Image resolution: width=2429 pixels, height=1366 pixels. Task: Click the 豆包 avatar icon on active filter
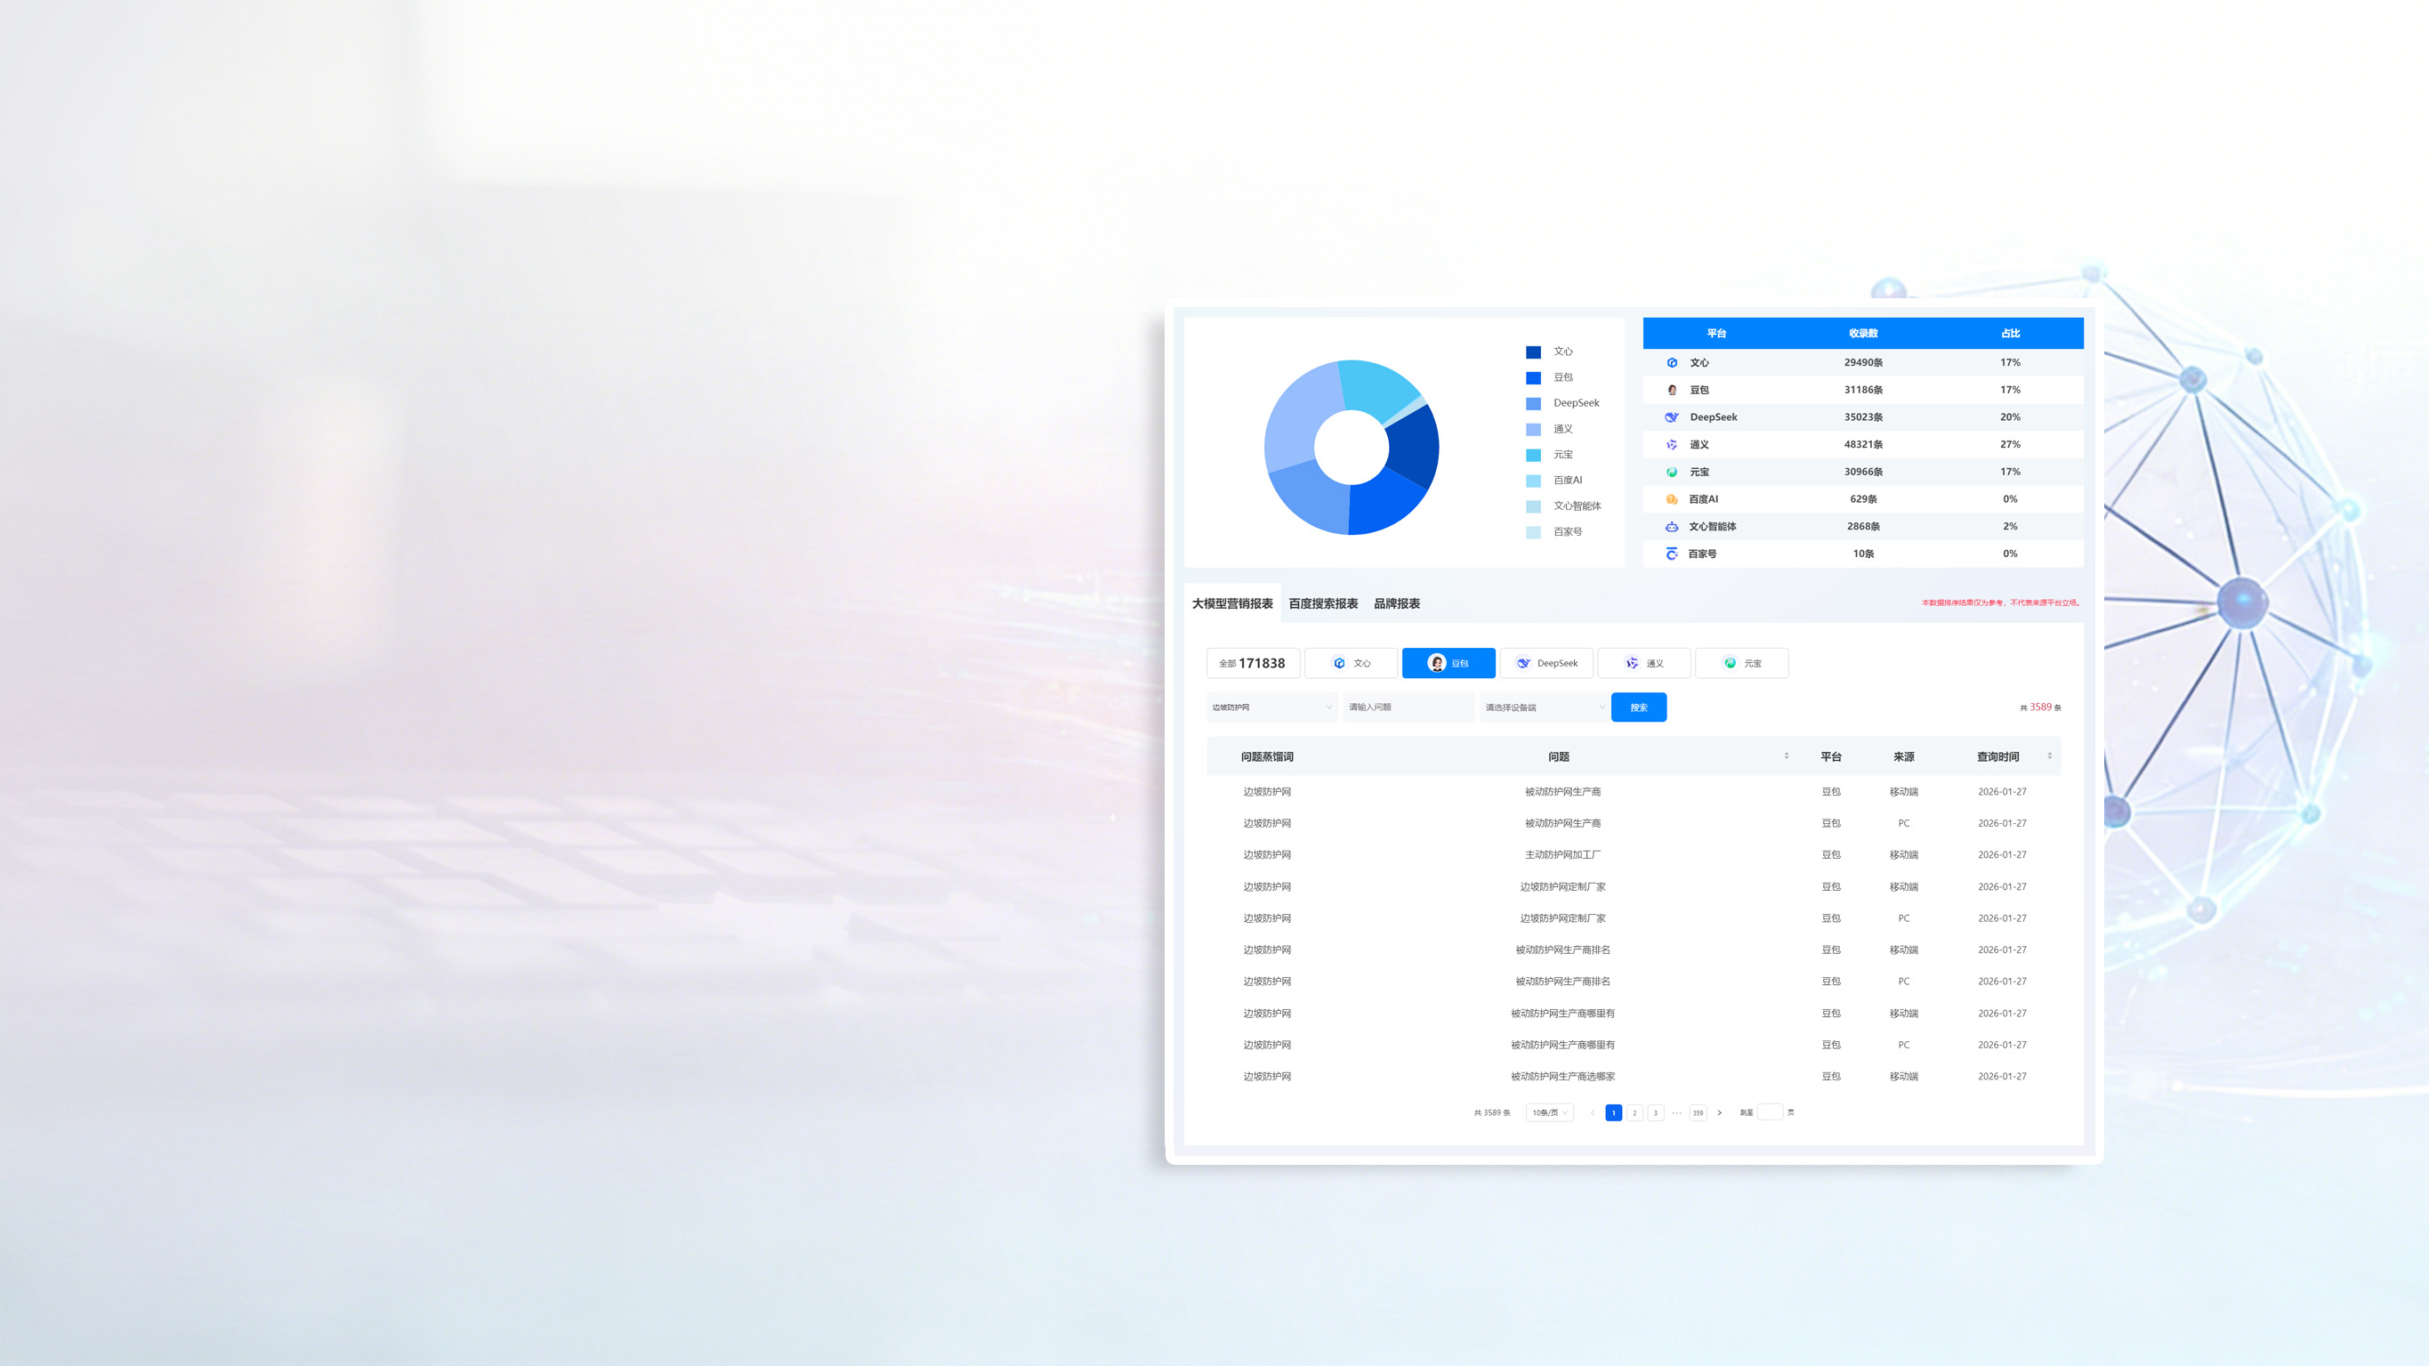(1436, 663)
